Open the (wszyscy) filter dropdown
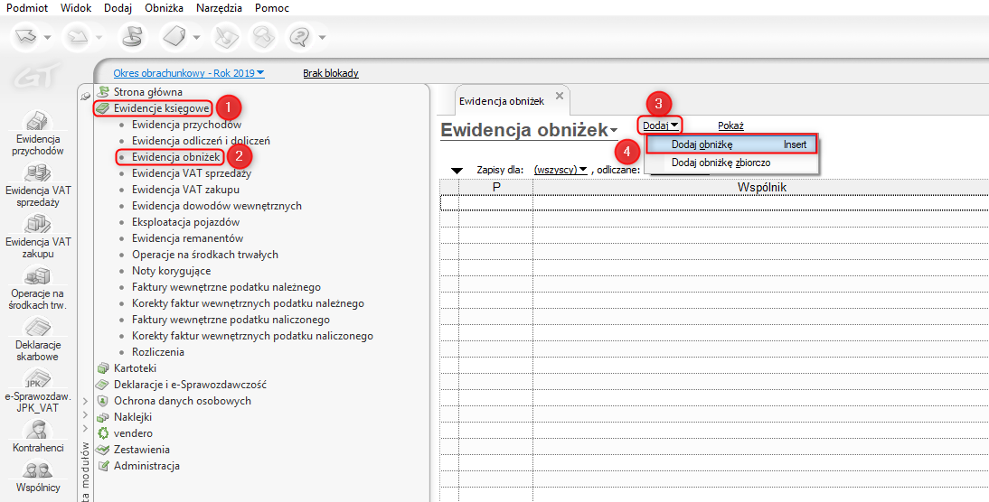 pos(560,170)
